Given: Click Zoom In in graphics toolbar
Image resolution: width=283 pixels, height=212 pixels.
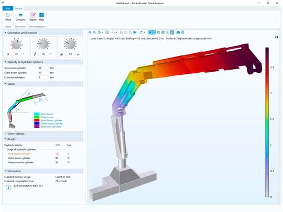Looking at the screenshot, I should tap(90, 32).
